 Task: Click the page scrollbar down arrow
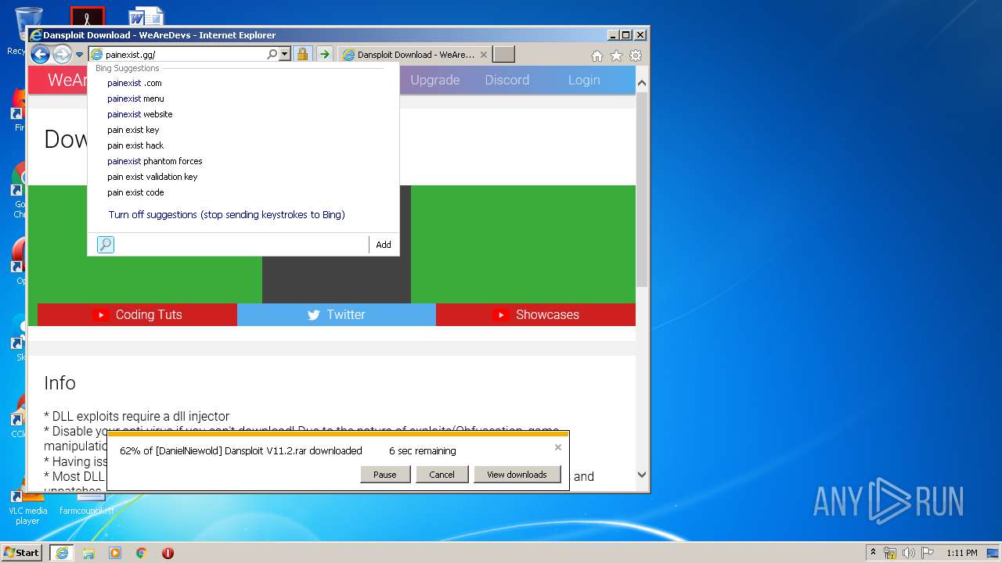[x=642, y=475]
